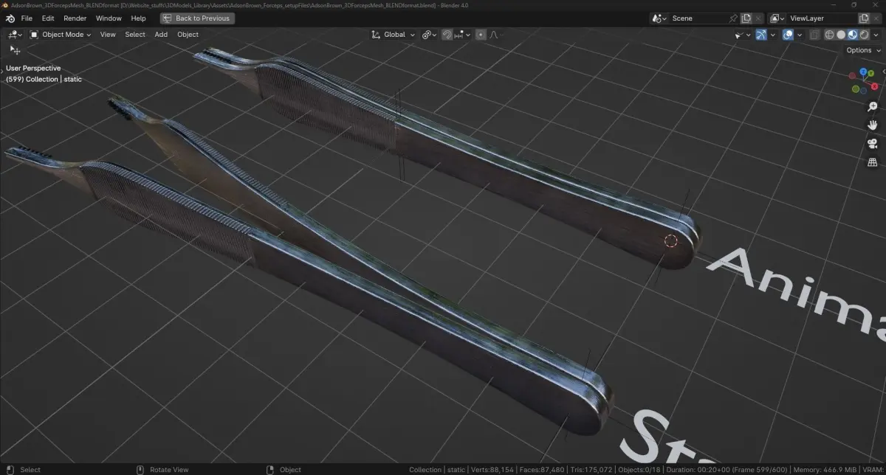Open the viewport Select menu

pyautogui.click(x=135, y=35)
